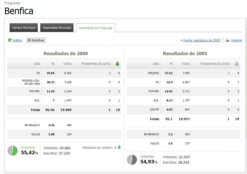Select PCP-PEV label in 2009 results
The height and width of the screenshot is (174, 247).
(x=35, y=91)
